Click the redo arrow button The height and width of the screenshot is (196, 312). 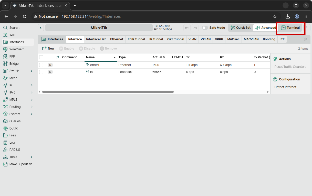pos(195,28)
